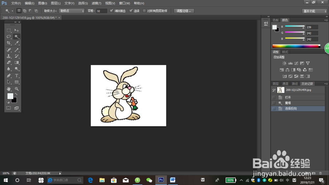
Task: Select the Lasso tool
Action: pos(9,37)
